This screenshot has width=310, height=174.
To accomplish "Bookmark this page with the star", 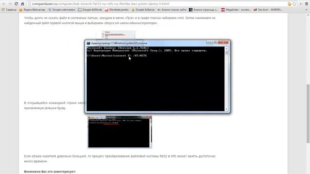I will [x=294, y=4].
